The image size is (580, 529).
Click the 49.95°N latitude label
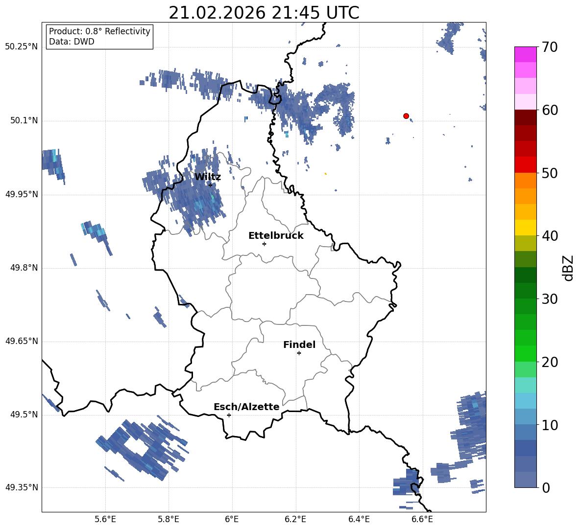click(22, 194)
